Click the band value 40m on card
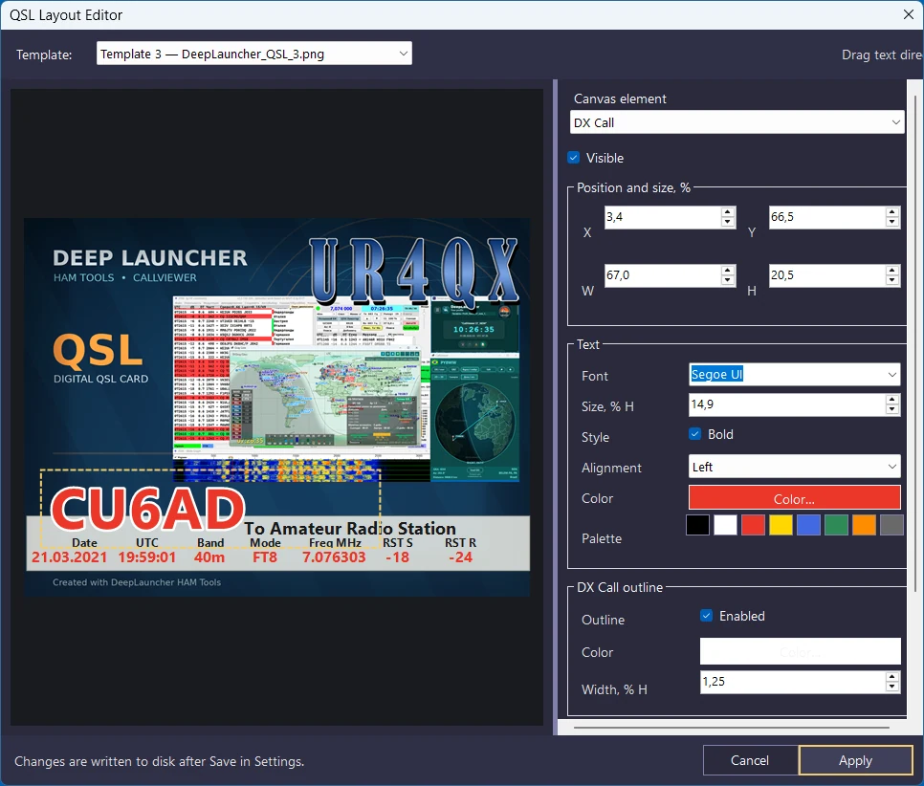 [209, 557]
